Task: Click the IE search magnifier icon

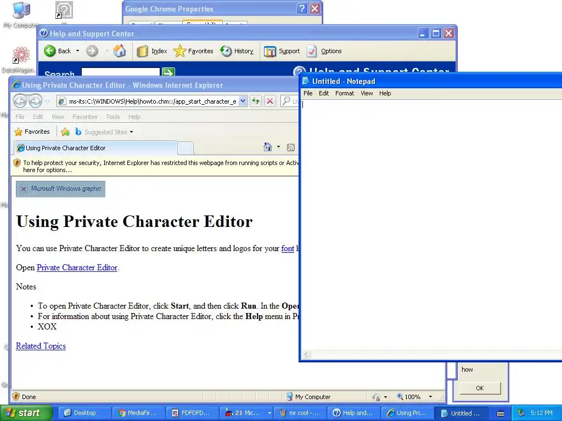Action: [x=286, y=101]
